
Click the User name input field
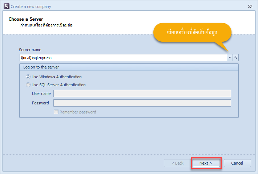[x=142, y=94]
